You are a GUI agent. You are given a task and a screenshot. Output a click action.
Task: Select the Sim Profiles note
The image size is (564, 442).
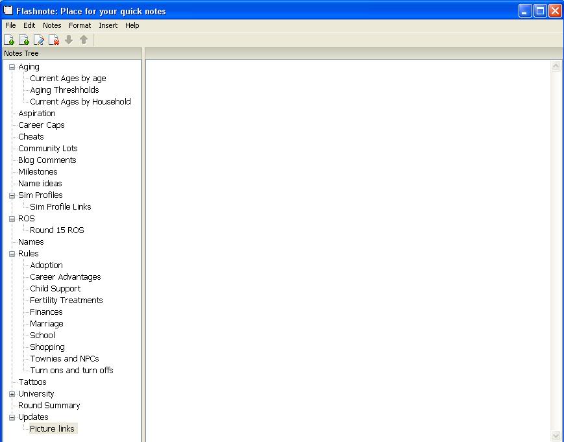click(40, 195)
